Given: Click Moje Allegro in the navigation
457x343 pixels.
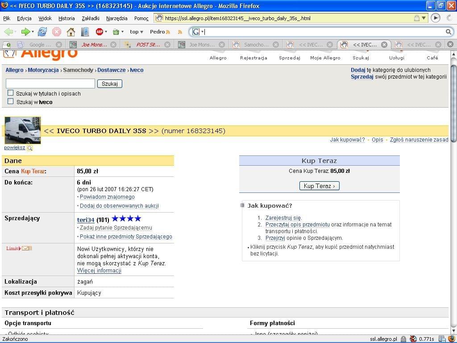Looking at the screenshot, I should click(325, 58).
